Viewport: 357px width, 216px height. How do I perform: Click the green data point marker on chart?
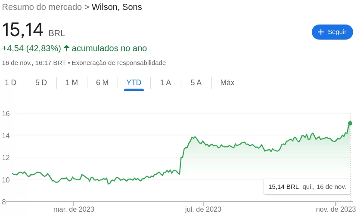[350, 123]
